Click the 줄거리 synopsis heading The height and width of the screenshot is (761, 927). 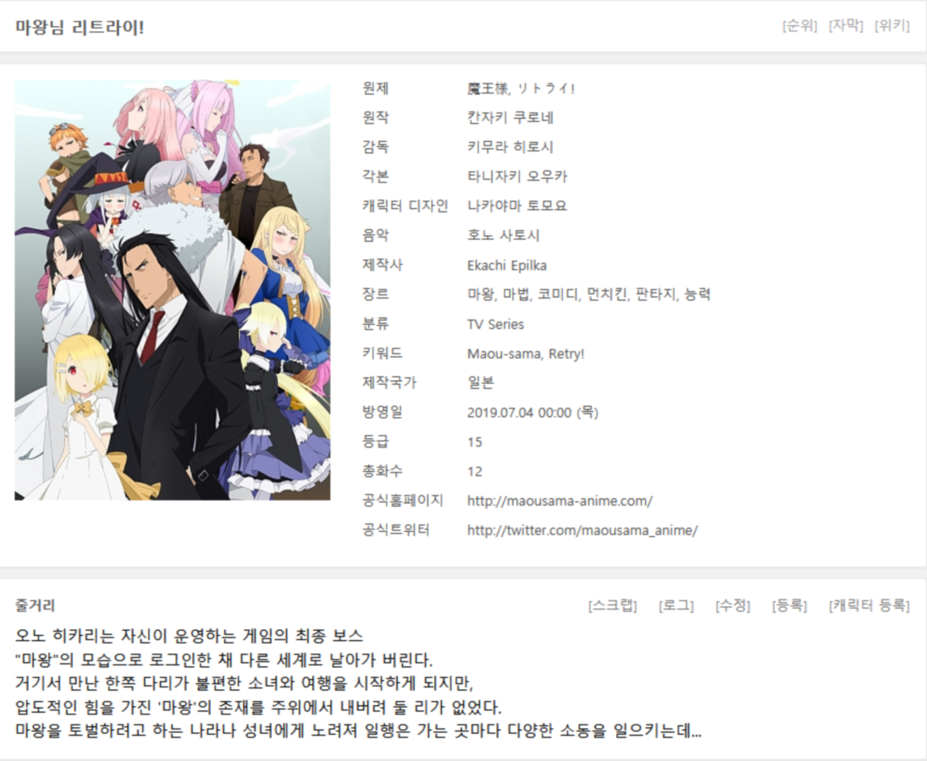(35, 605)
